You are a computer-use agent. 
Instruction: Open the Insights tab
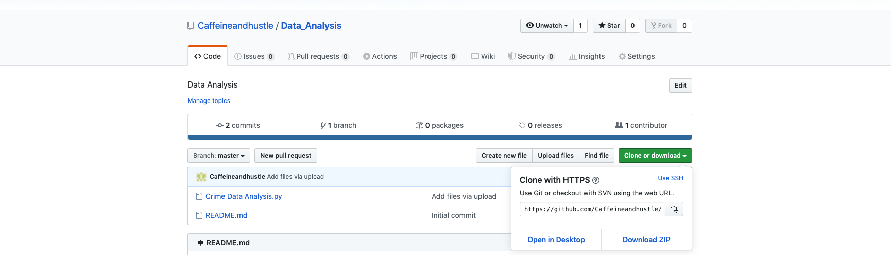click(x=587, y=56)
